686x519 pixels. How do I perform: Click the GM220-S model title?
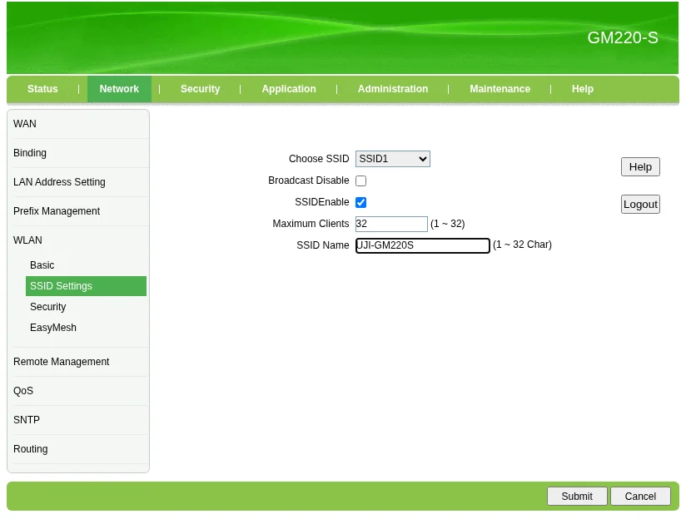pyautogui.click(x=622, y=37)
